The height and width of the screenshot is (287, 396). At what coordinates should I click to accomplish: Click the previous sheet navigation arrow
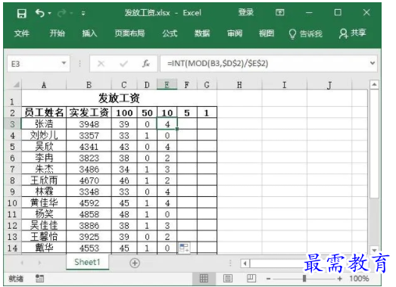coord(22,263)
